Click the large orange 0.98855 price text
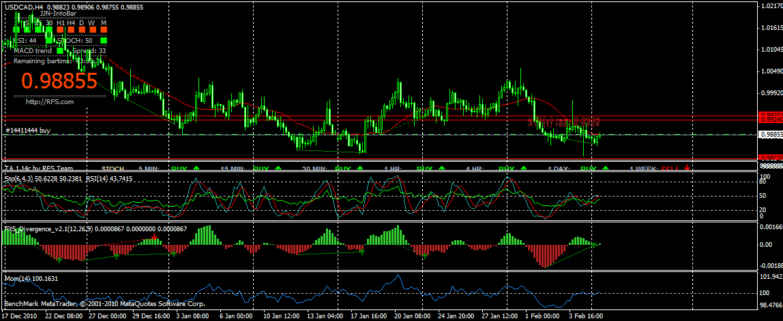This screenshot has width=783, height=321. (x=59, y=81)
